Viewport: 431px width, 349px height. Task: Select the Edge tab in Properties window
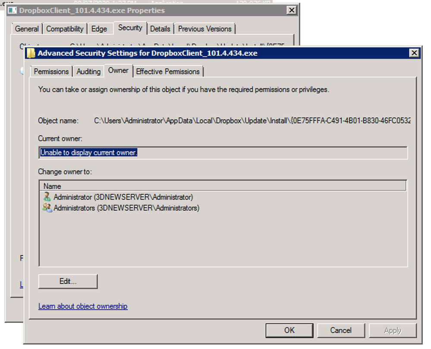click(x=99, y=29)
